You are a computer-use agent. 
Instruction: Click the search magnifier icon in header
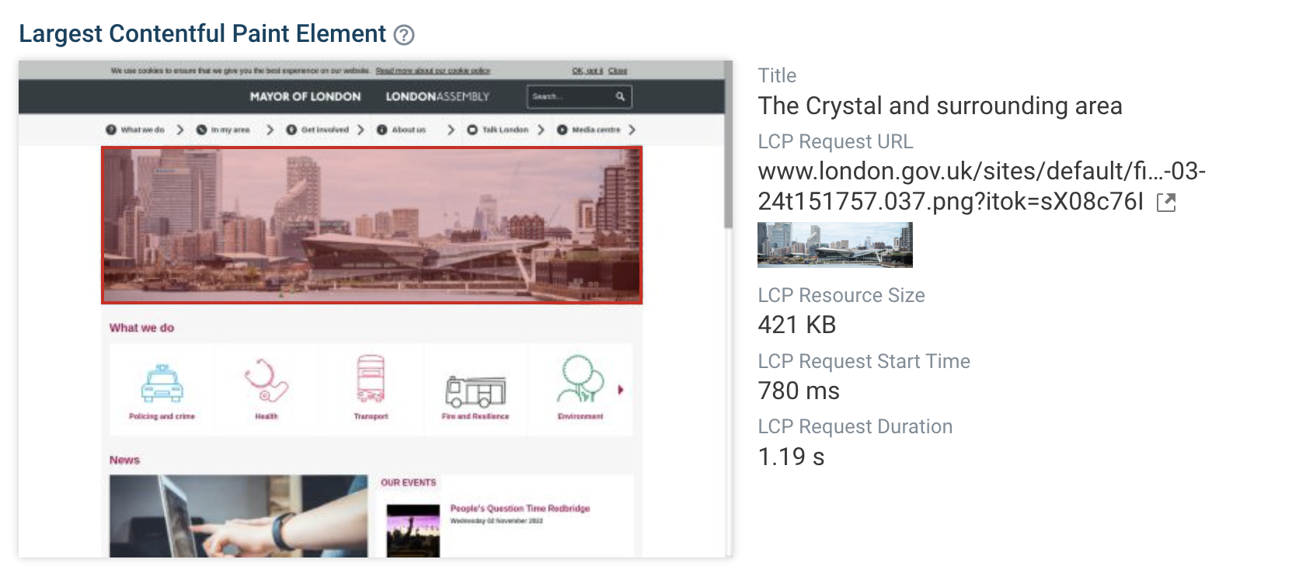(x=620, y=97)
